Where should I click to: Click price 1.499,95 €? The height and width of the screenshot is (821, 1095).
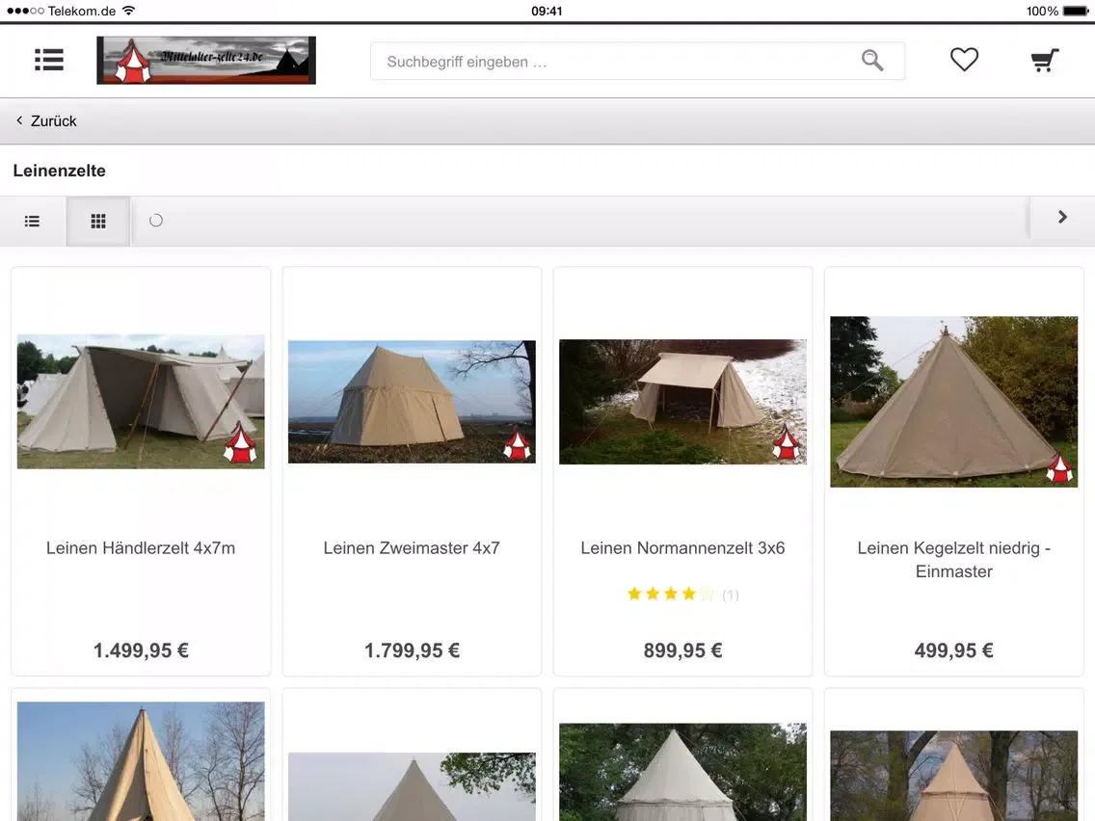pos(141,650)
